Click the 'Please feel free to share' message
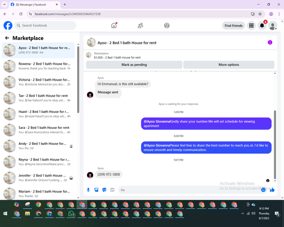Viewport: 284px width, 227px height. [206, 148]
